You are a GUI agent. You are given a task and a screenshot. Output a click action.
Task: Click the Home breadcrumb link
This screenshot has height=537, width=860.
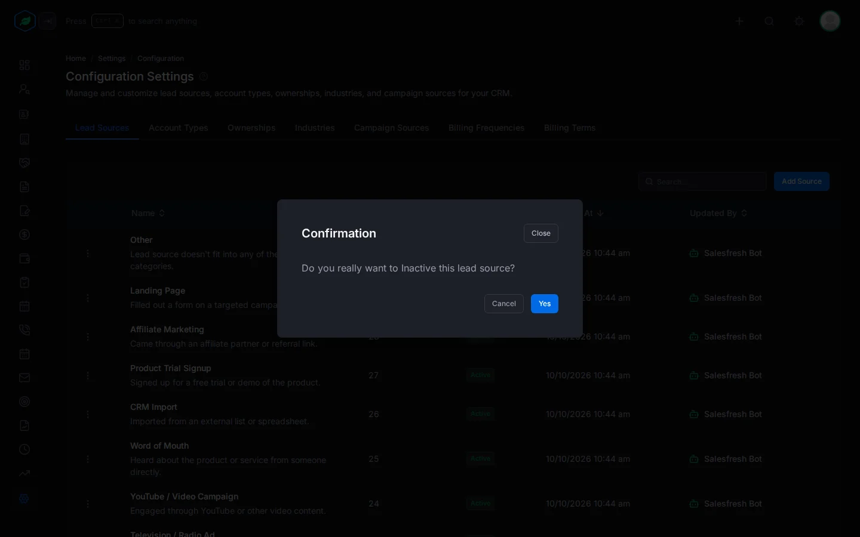click(x=76, y=58)
